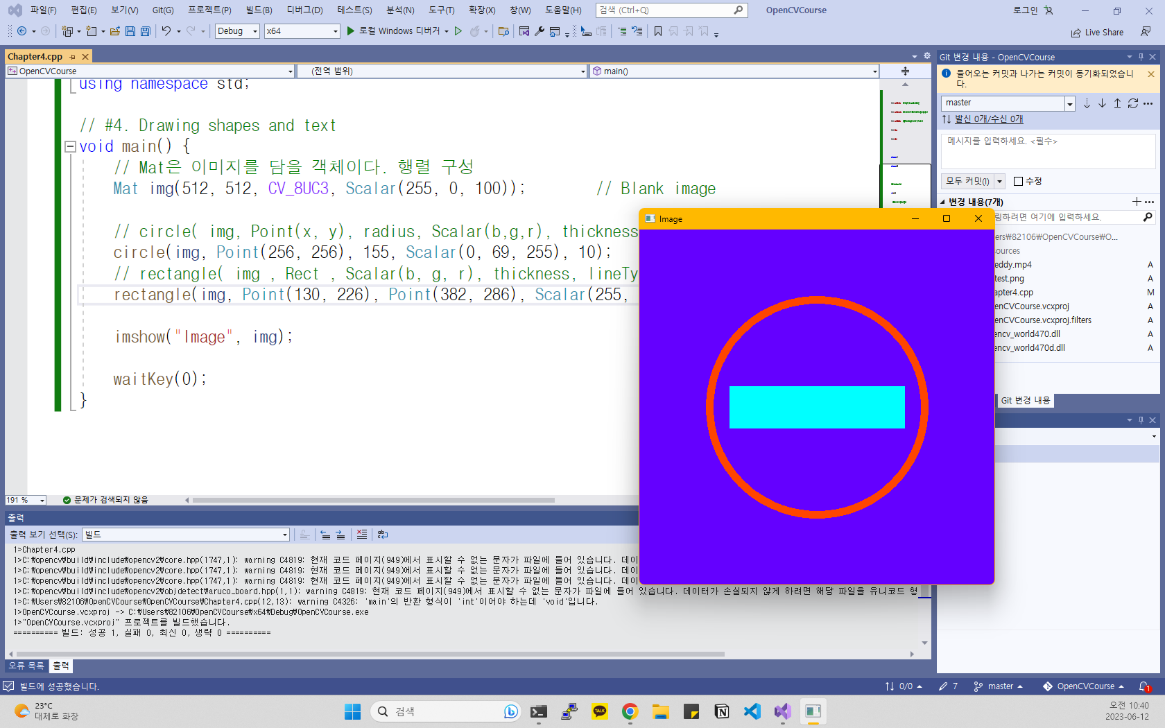This screenshot has height=728, width=1165.
Task: Open editor settings gear icon near tabs
Action: tap(927, 56)
